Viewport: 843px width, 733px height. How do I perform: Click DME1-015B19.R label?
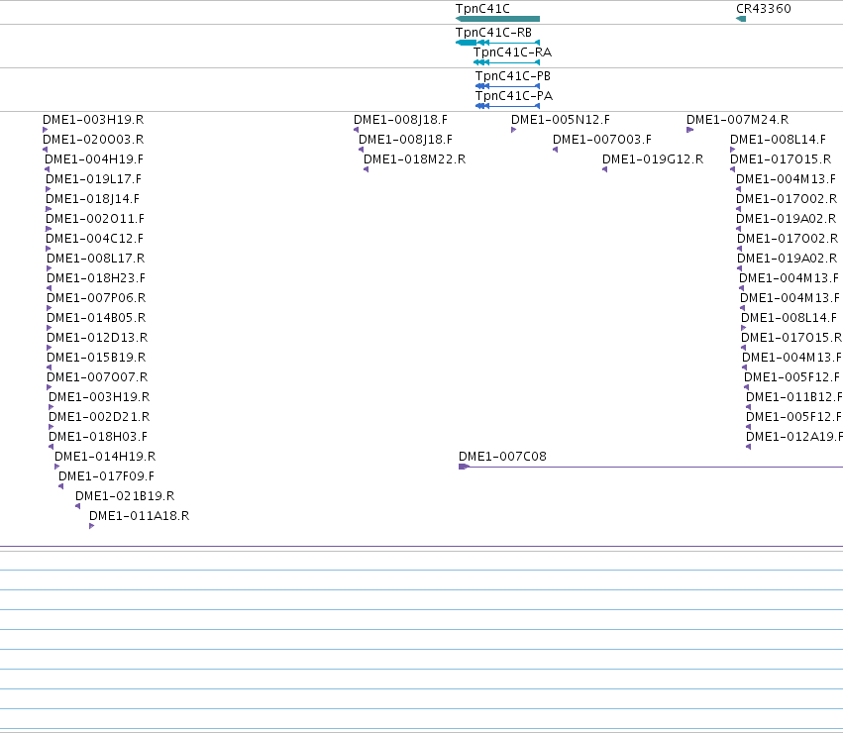96,357
